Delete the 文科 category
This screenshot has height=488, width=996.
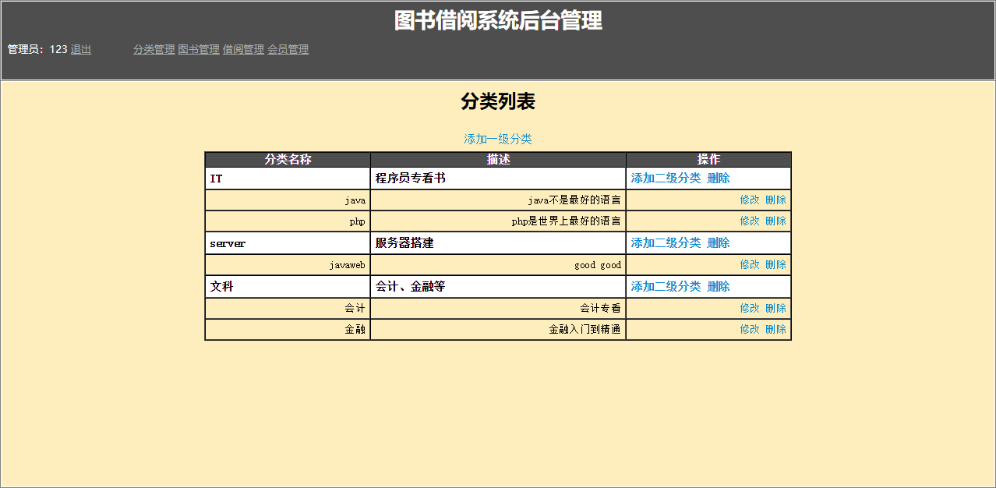click(719, 287)
